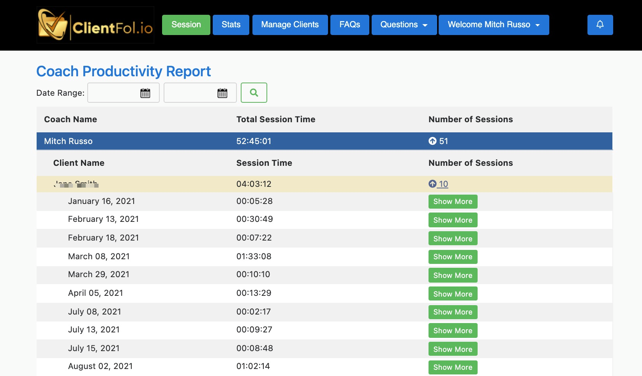Select the February 18, 2021 date
This screenshot has height=376, width=642.
pos(103,238)
